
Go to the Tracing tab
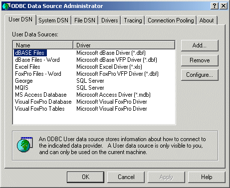point(133,20)
